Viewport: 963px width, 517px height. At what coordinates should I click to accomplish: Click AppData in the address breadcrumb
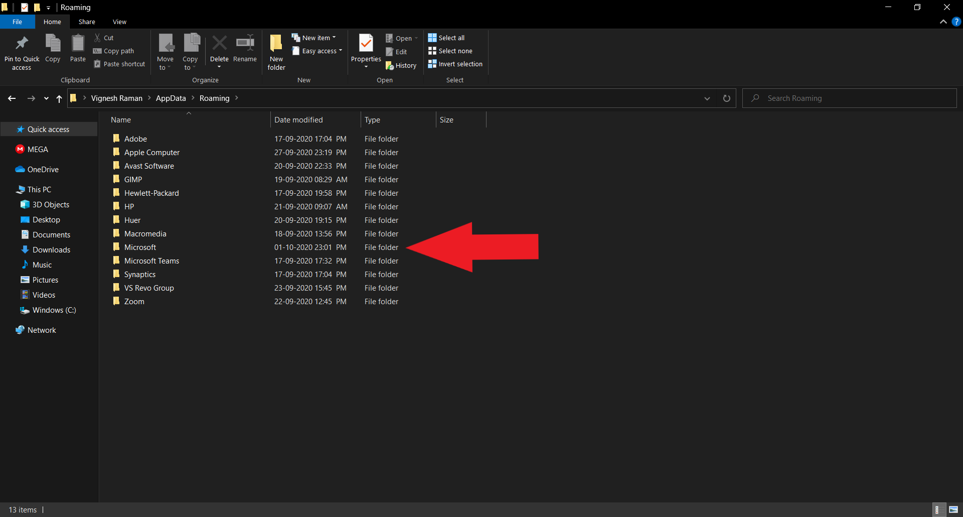pos(171,98)
